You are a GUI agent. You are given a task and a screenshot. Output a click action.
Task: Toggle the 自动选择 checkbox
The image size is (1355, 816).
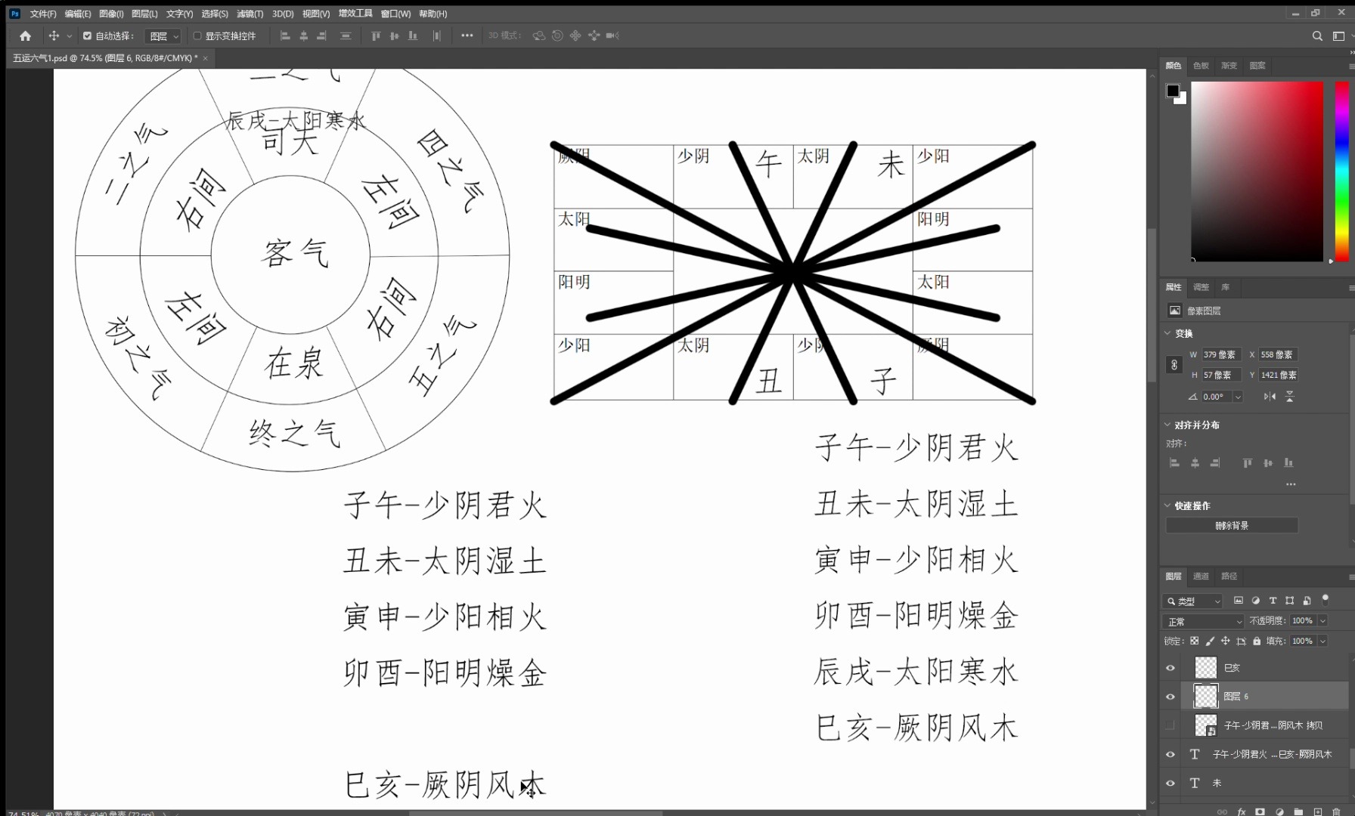(87, 36)
